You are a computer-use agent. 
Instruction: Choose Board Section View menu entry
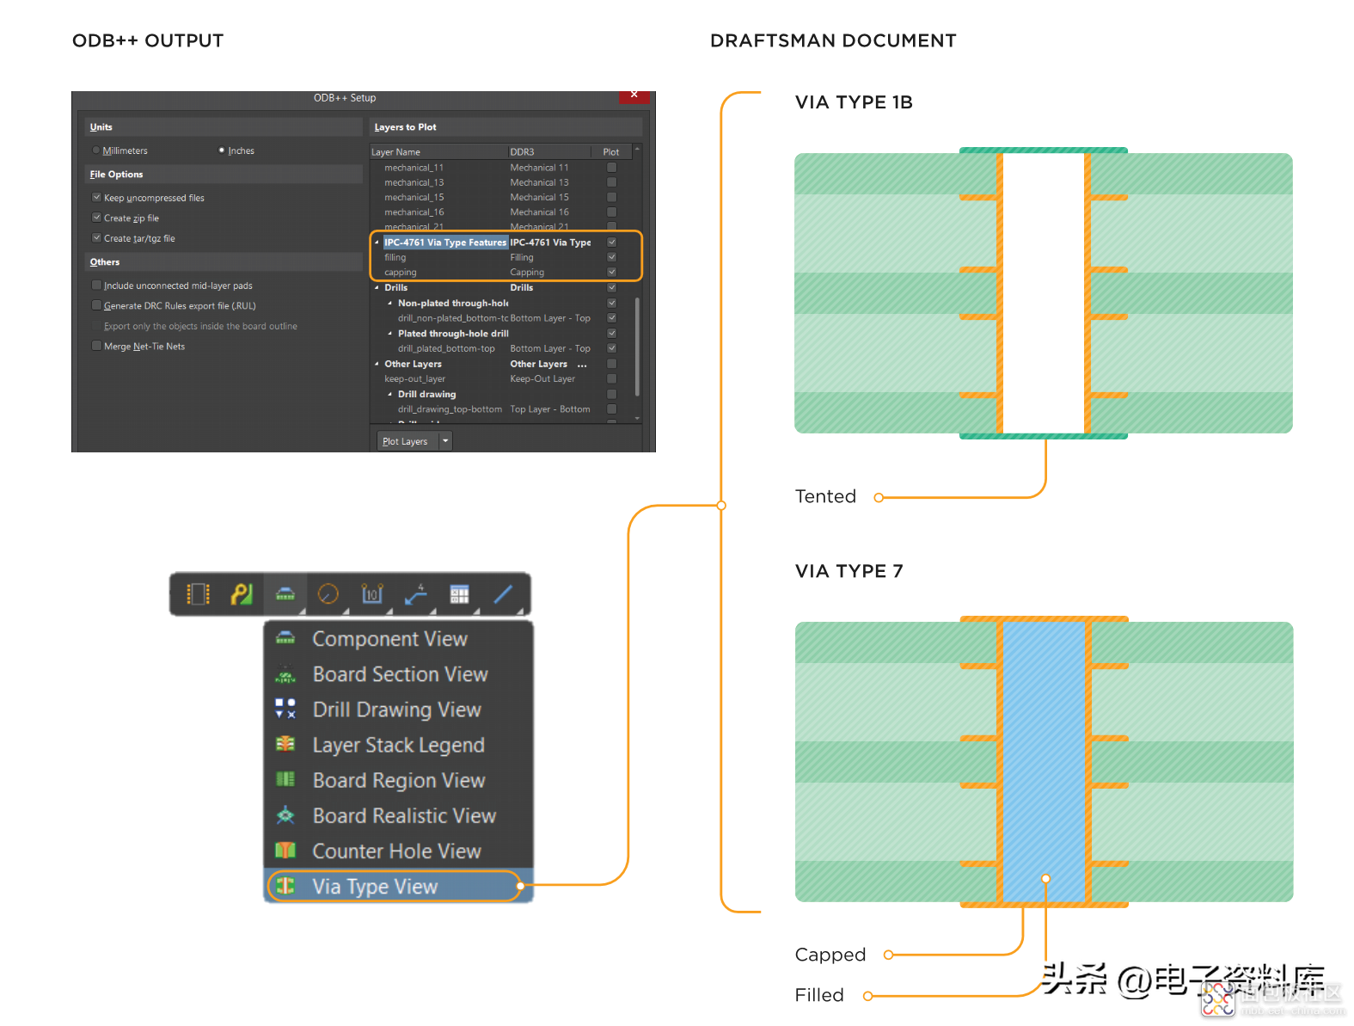pos(398,674)
